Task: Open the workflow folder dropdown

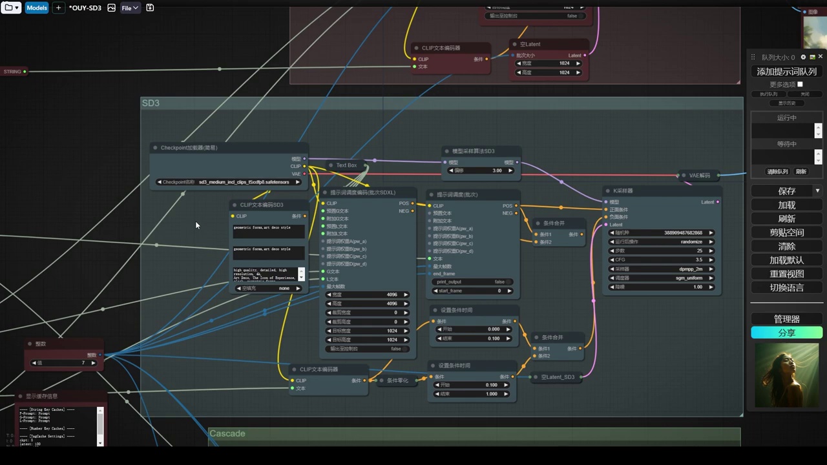Action: [x=12, y=8]
